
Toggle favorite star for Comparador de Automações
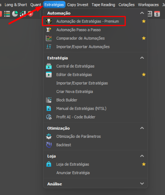144,38
